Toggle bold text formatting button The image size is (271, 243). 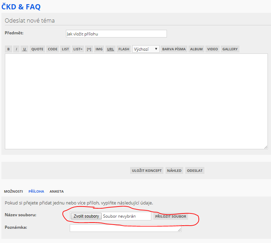(x=9, y=49)
